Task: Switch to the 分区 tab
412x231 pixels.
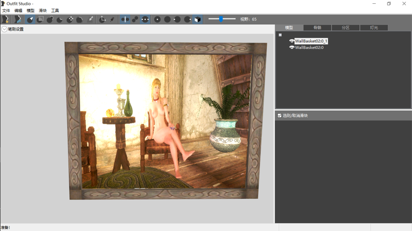Action: pyautogui.click(x=346, y=27)
